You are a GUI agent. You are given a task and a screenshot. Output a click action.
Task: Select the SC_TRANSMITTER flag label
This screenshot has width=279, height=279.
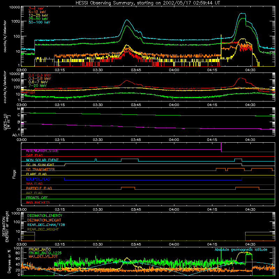click(x=40, y=169)
